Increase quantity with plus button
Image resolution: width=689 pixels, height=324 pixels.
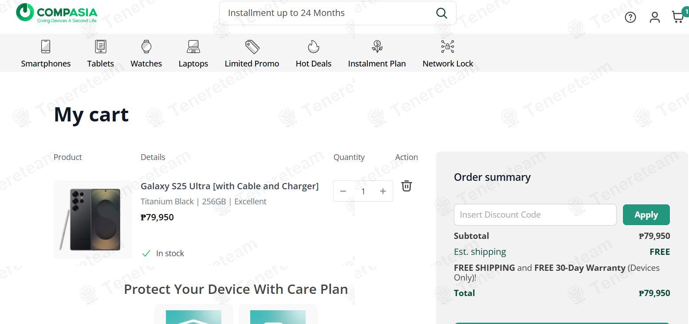pyautogui.click(x=383, y=191)
